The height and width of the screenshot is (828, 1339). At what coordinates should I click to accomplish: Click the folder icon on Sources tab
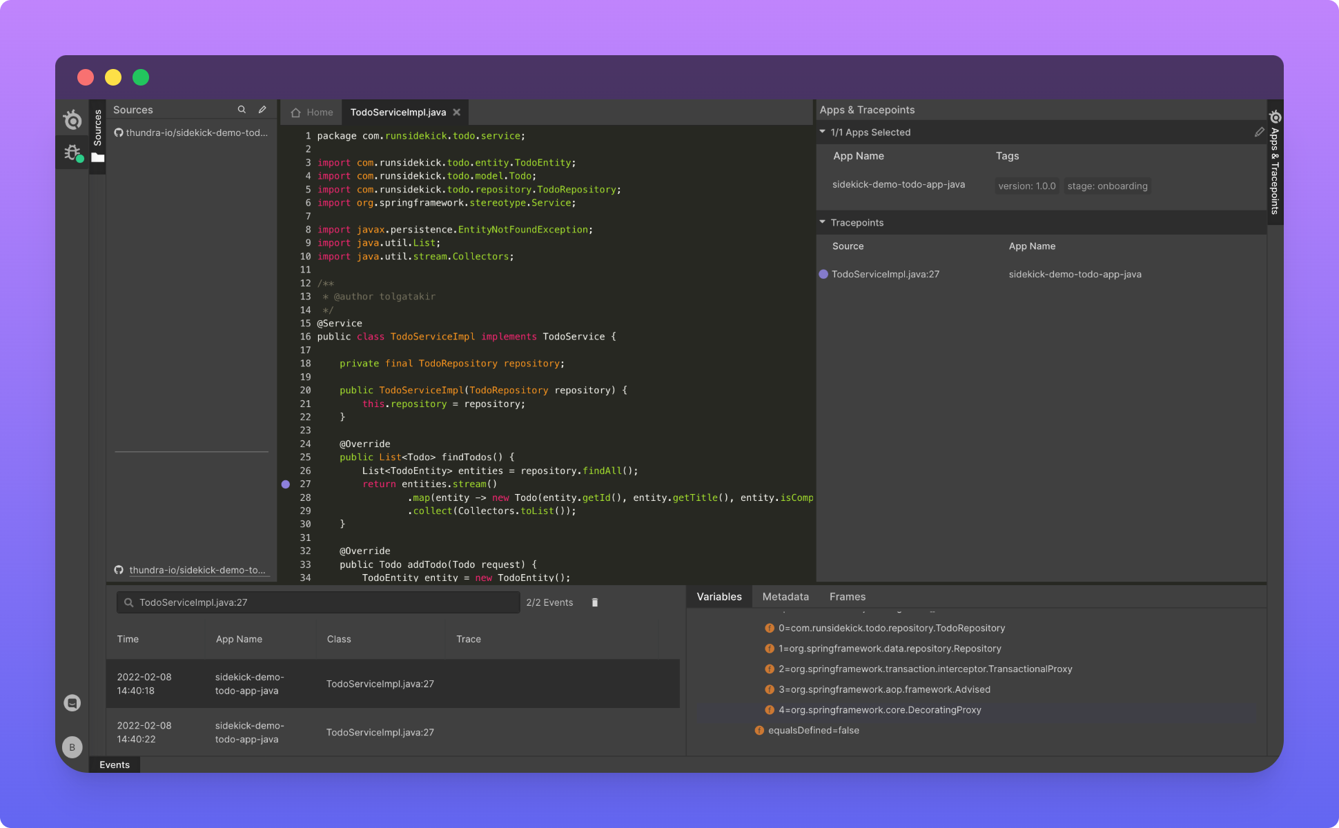(97, 158)
